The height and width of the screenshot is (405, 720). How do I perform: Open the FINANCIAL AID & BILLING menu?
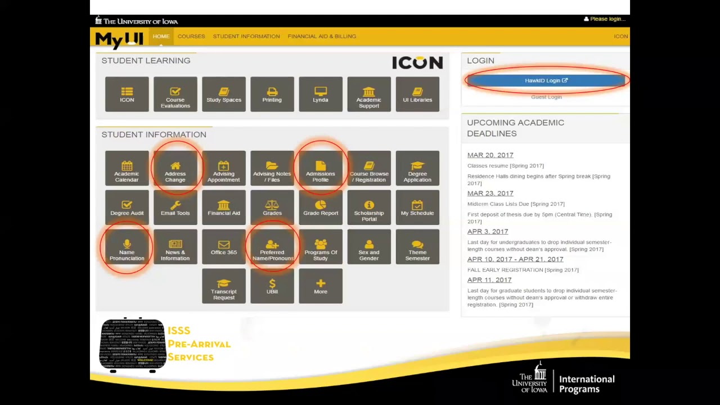pos(322,36)
